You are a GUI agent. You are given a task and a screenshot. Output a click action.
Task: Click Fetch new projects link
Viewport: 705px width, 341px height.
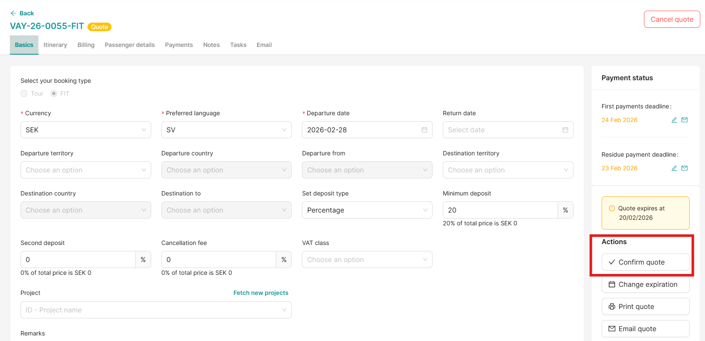(x=260, y=293)
